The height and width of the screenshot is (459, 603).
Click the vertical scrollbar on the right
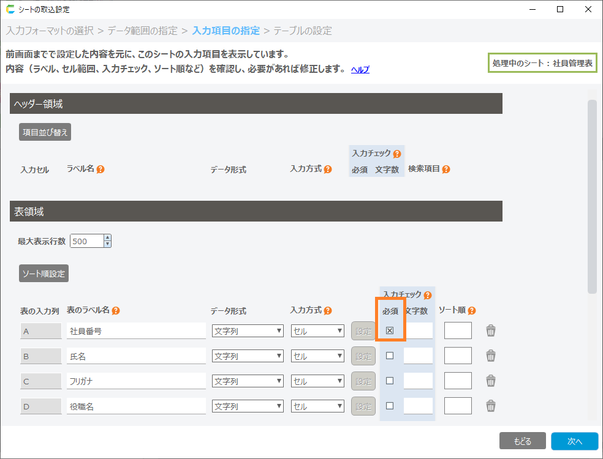[592, 196]
